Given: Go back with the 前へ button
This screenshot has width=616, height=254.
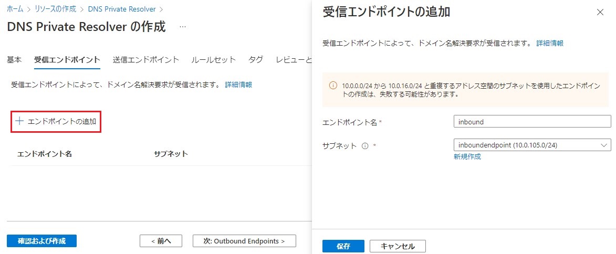Looking at the screenshot, I should click(161, 241).
